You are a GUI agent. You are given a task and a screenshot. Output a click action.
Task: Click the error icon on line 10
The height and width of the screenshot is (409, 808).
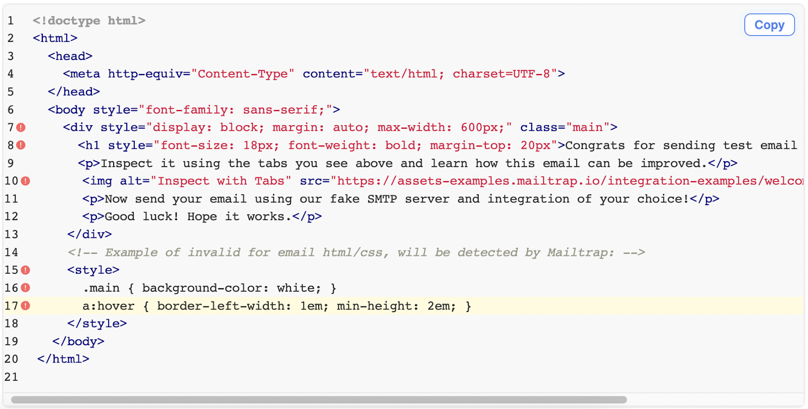[26, 181]
